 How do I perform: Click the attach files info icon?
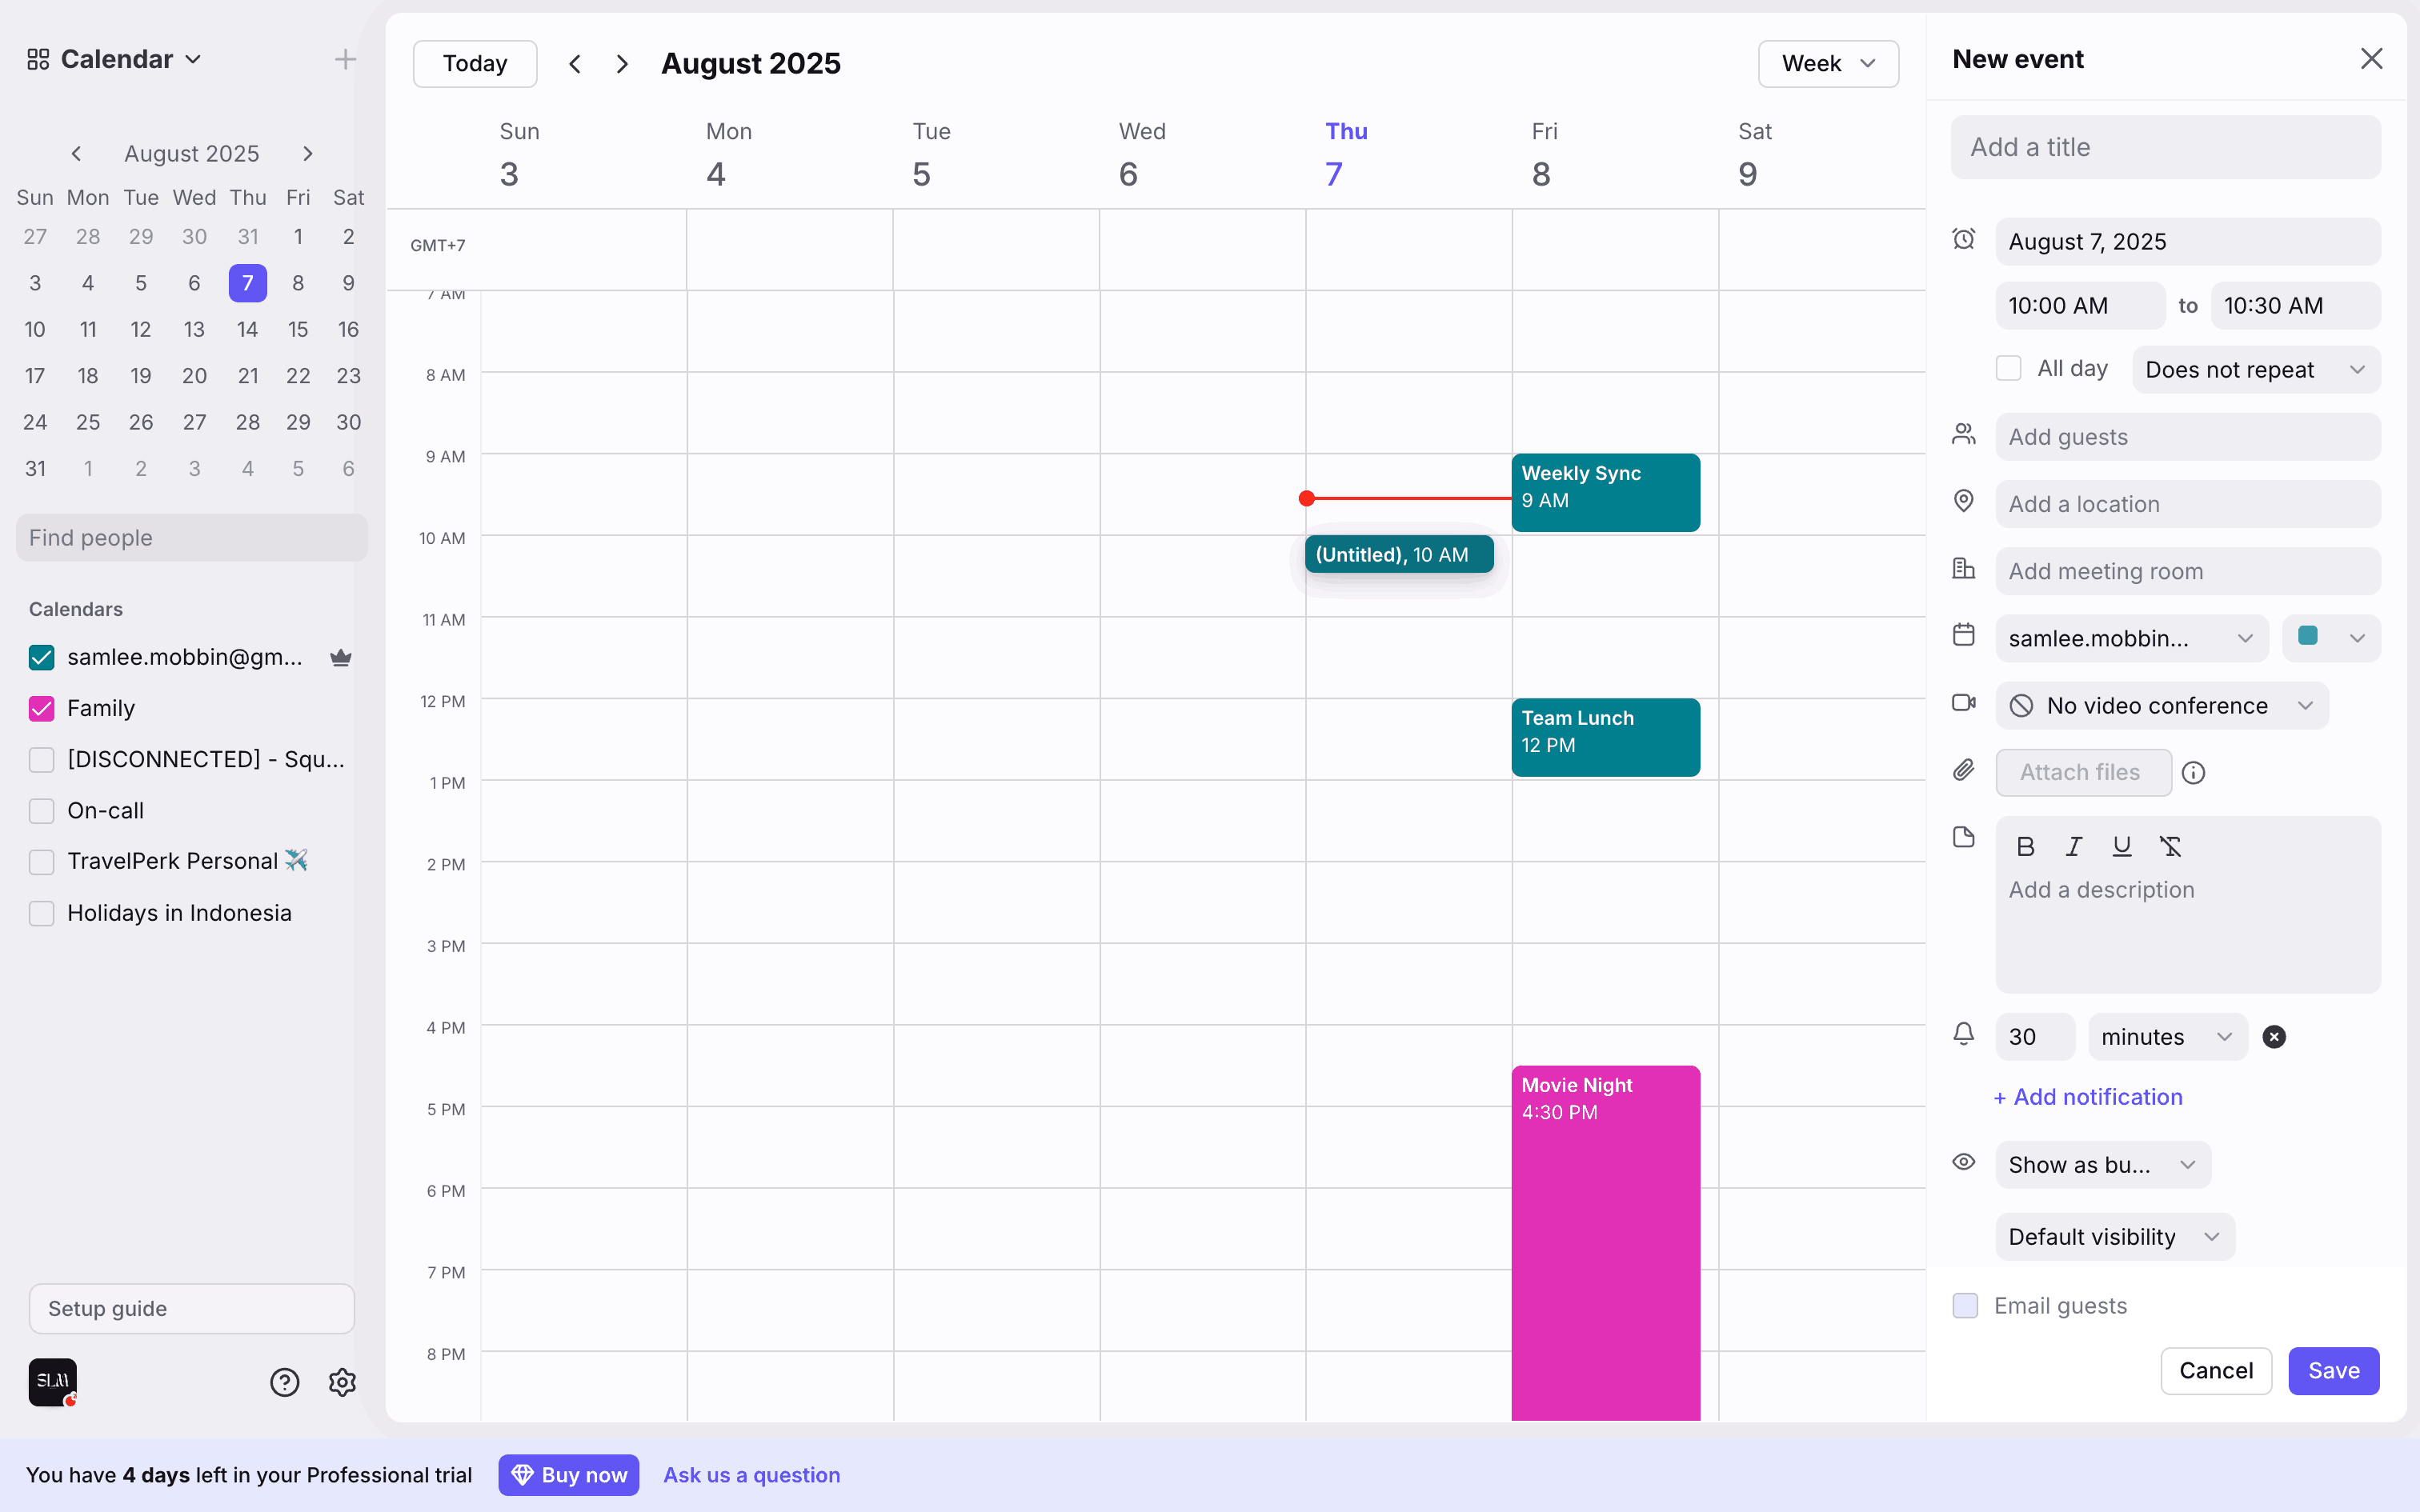tap(2193, 773)
